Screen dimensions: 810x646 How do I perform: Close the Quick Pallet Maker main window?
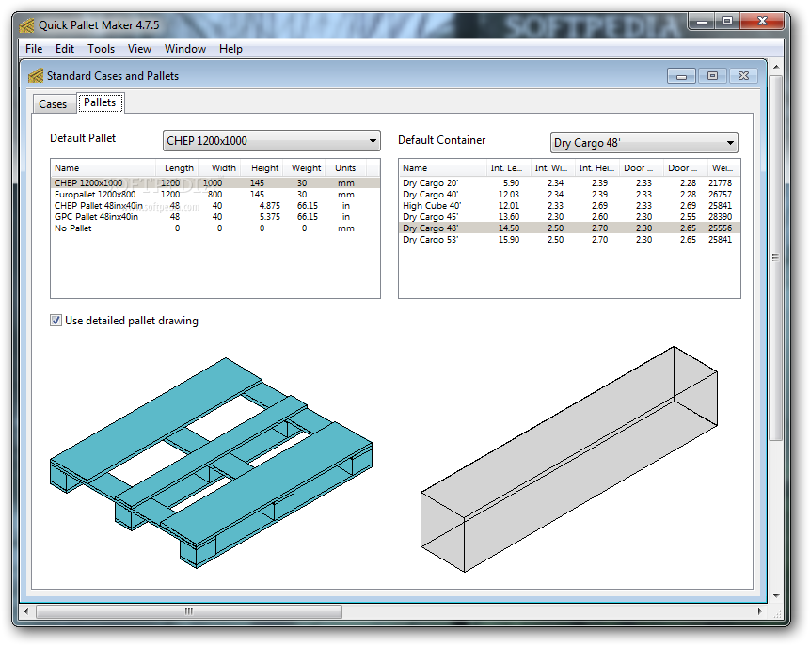click(762, 22)
